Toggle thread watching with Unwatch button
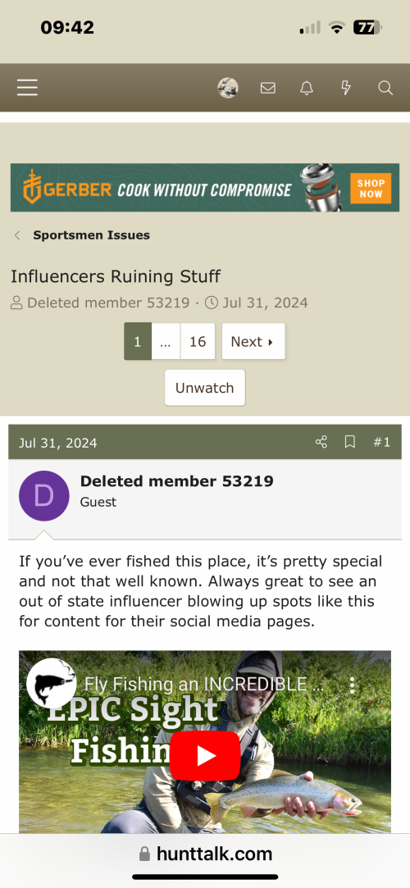Image resolution: width=410 pixels, height=888 pixels. pyautogui.click(x=204, y=388)
